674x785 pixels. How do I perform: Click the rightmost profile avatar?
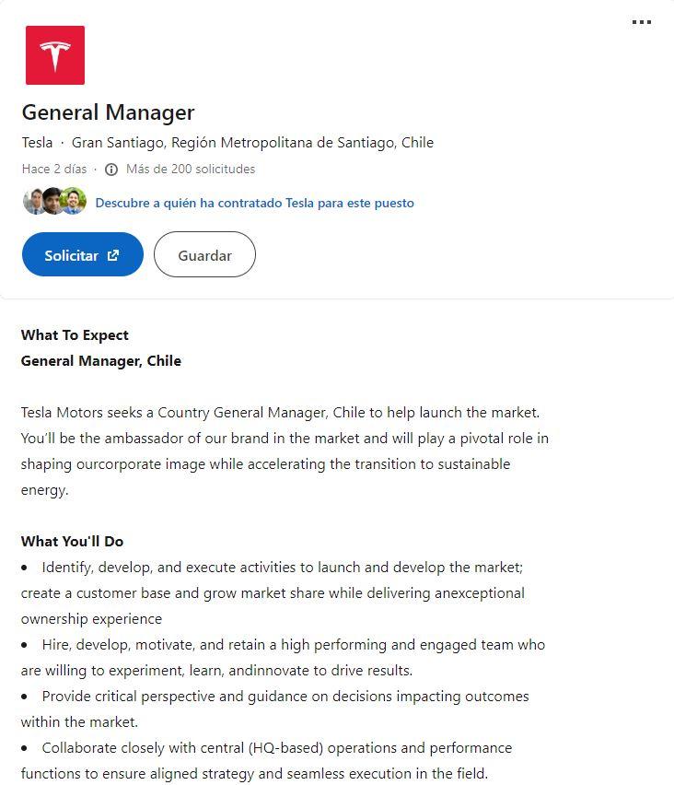pyautogui.click(x=73, y=201)
